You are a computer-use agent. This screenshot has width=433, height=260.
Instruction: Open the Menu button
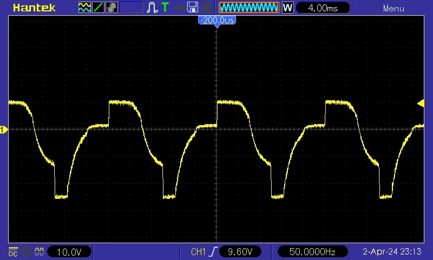(393, 8)
